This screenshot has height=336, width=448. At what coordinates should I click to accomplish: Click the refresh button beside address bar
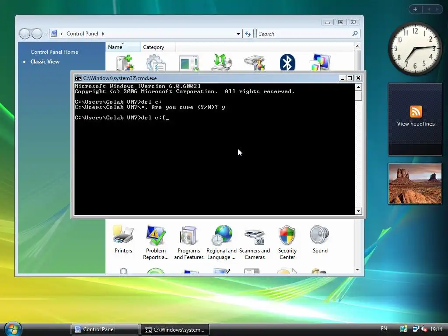click(x=248, y=34)
